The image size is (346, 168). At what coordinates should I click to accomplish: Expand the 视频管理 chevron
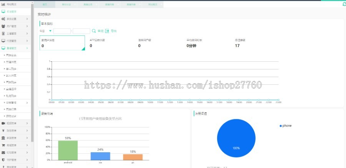tap(27, 123)
